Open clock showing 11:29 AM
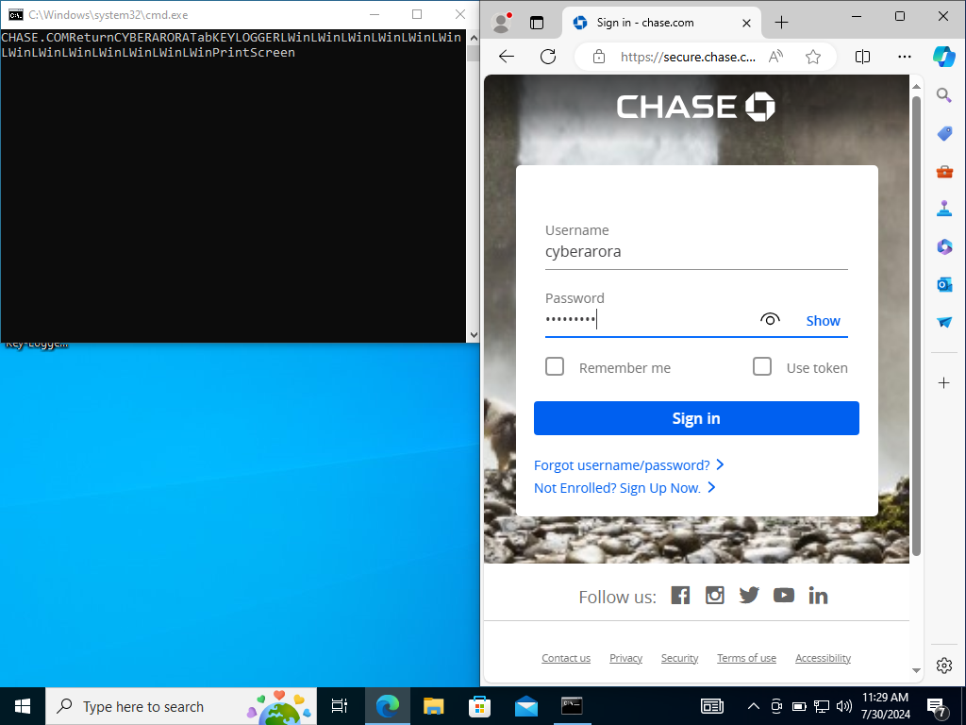The width and height of the screenshot is (966, 725). coord(885,706)
